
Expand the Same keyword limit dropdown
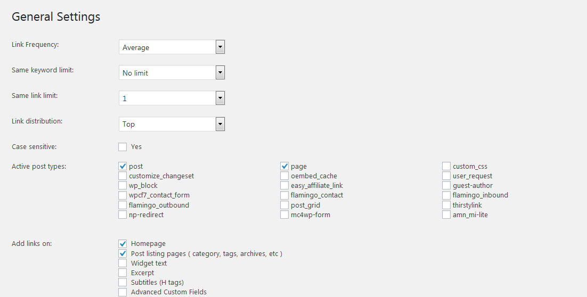pos(172,73)
